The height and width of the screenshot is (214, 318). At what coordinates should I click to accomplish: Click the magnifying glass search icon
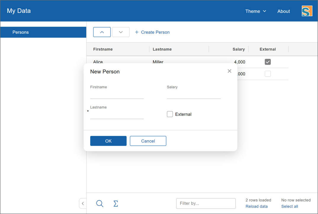point(100,204)
